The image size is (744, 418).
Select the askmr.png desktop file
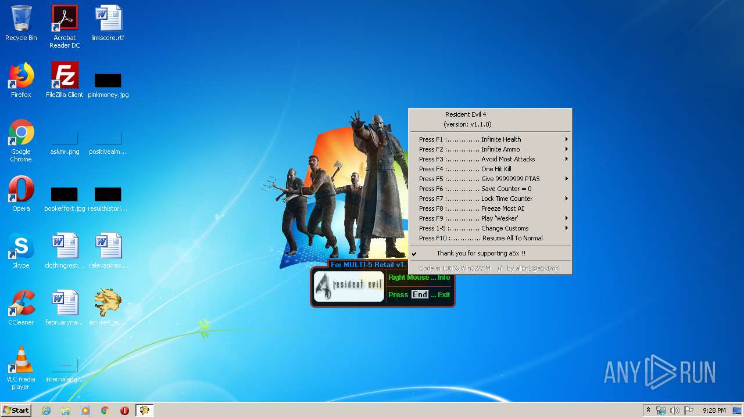pyautogui.click(x=65, y=142)
